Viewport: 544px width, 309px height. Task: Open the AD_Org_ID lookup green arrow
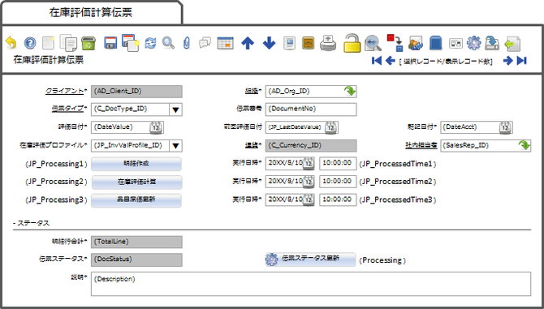(x=350, y=92)
